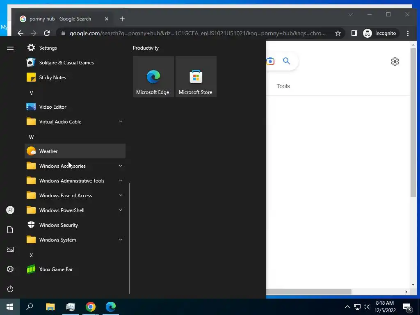This screenshot has height=315, width=420.
Task: Open Pictures from Start sidebar
Action: pyautogui.click(x=10, y=249)
